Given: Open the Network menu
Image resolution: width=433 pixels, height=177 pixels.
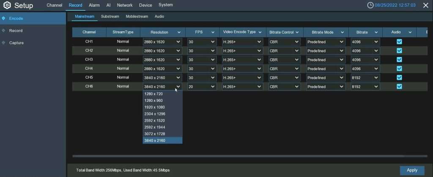Looking at the screenshot, I should pos(125,5).
